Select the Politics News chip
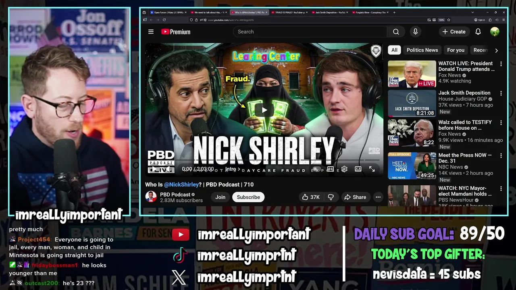 (x=422, y=50)
